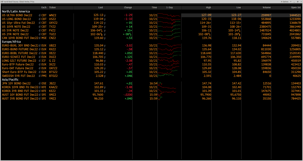
Task: Select the Ticker column header
Action: pos(52,7)
